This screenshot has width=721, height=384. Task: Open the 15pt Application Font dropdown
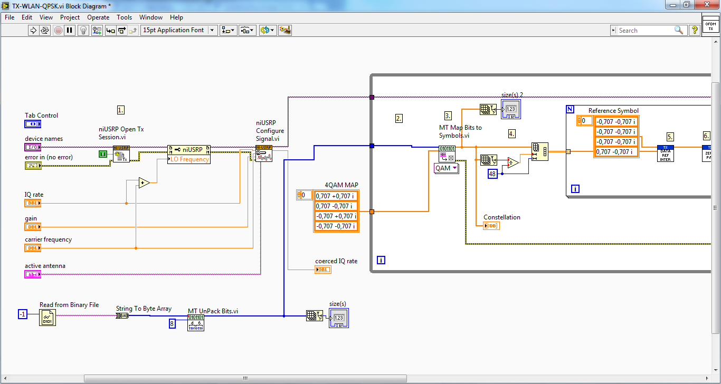point(179,30)
